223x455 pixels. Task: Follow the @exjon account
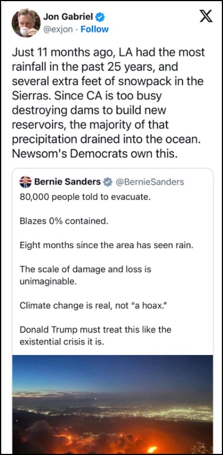(95, 29)
